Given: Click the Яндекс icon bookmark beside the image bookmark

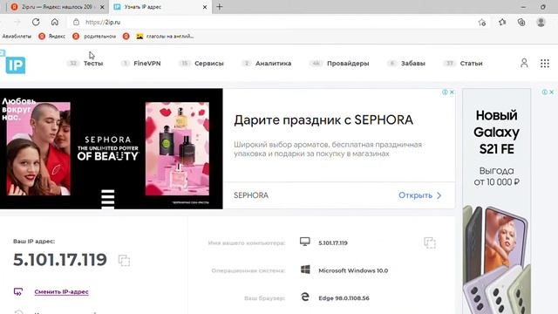Looking at the screenshot, I should click(126, 37).
